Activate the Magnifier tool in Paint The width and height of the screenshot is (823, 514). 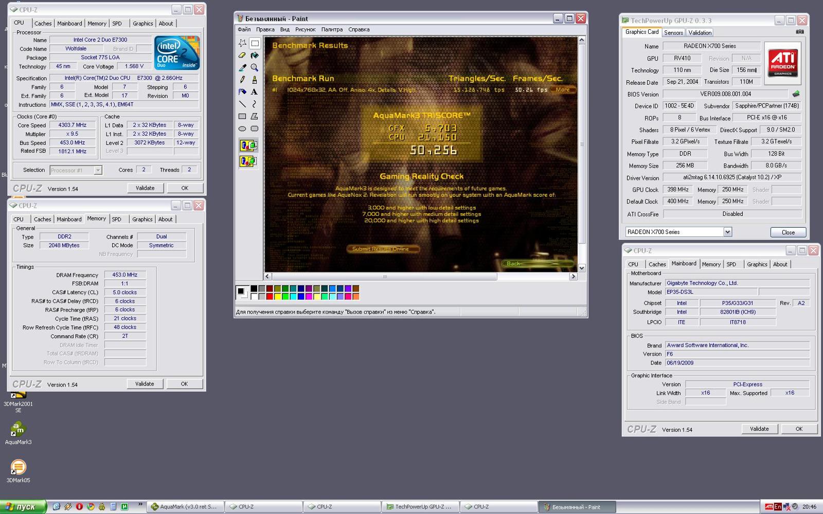coord(255,67)
